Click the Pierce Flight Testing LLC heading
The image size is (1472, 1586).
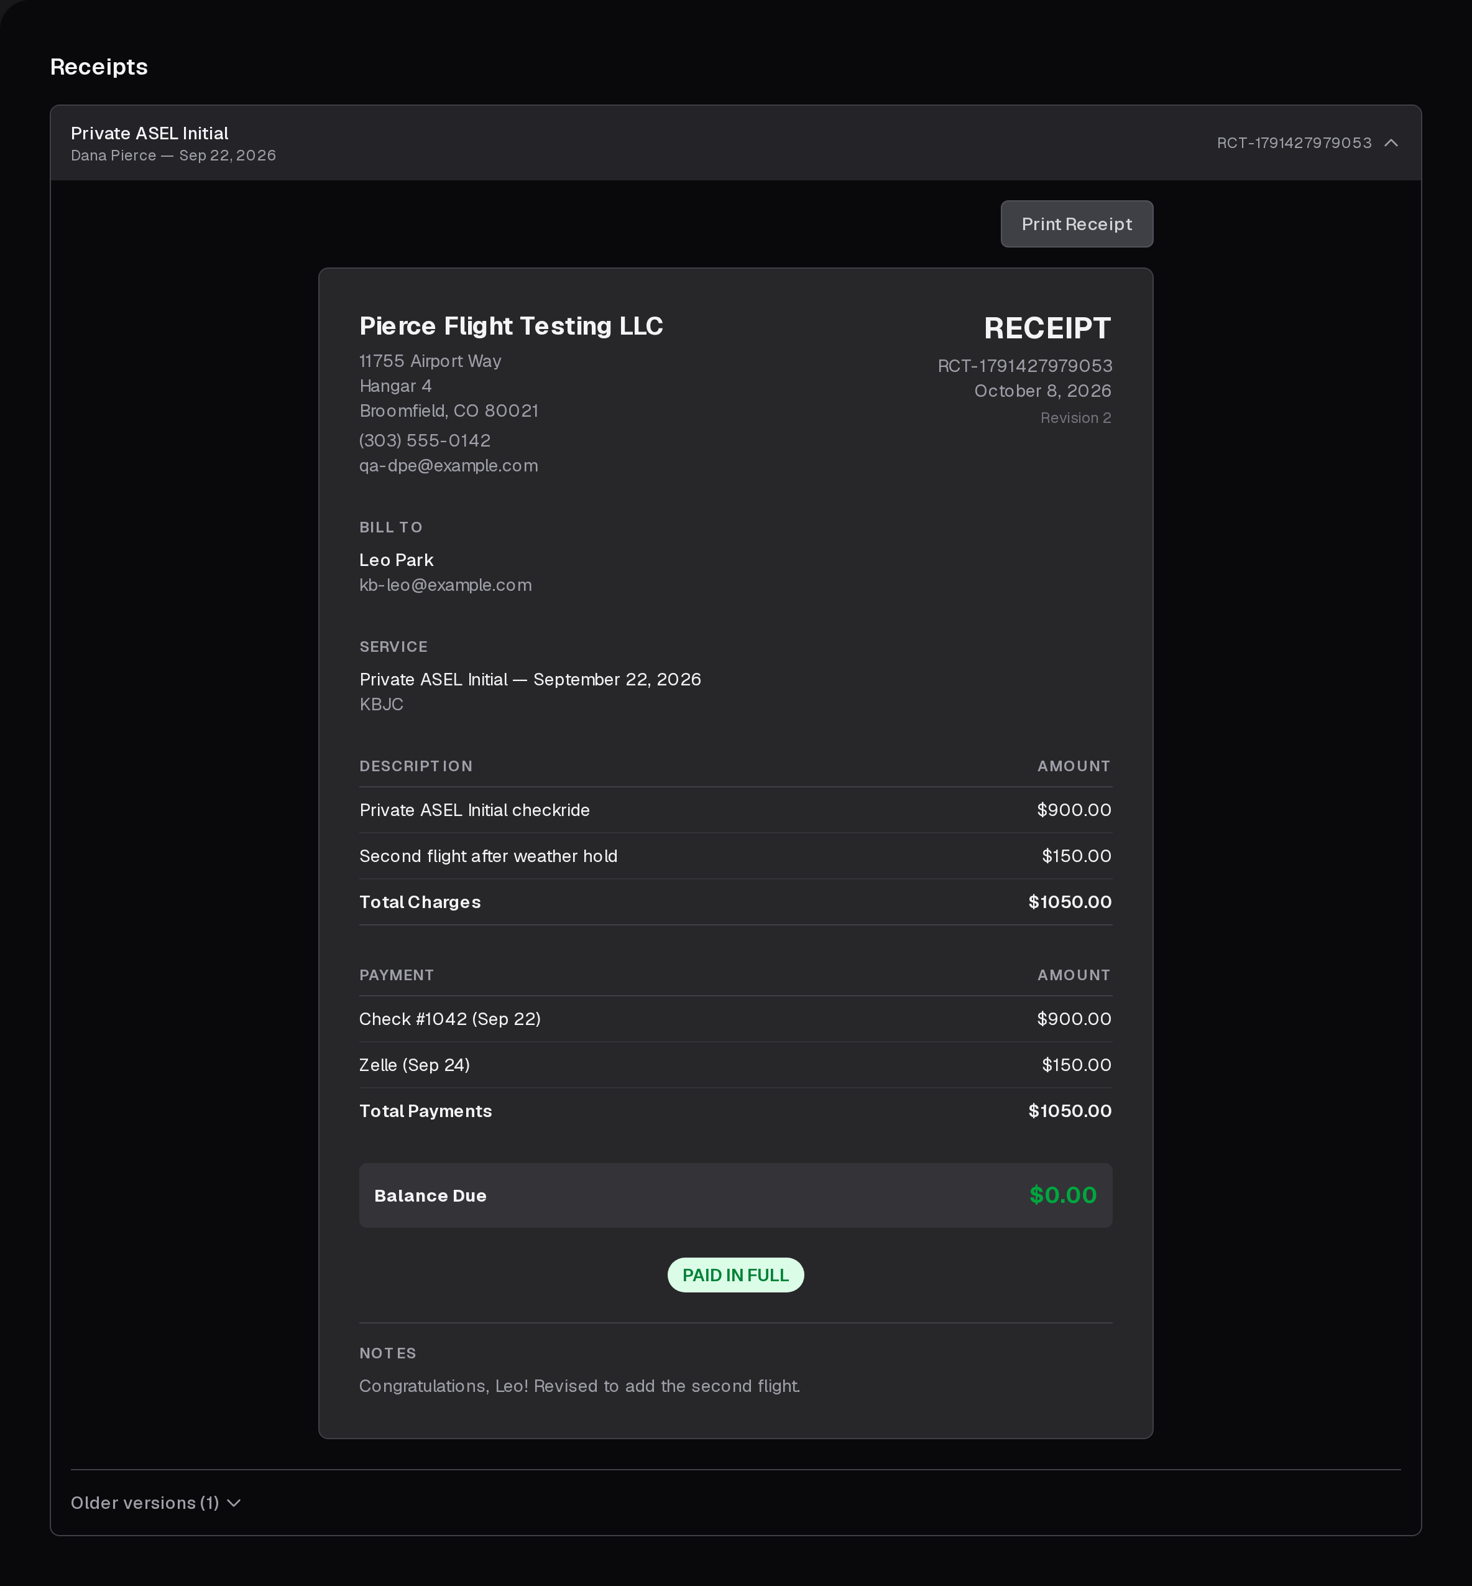[x=510, y=326]
